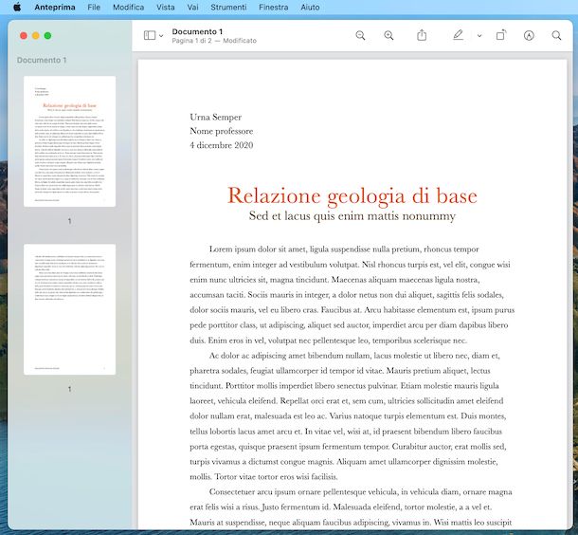Click the paragraph starting 'Lorem ipsum dolor'
This screenshot has width=578, height=535.
tap(352, 294)
